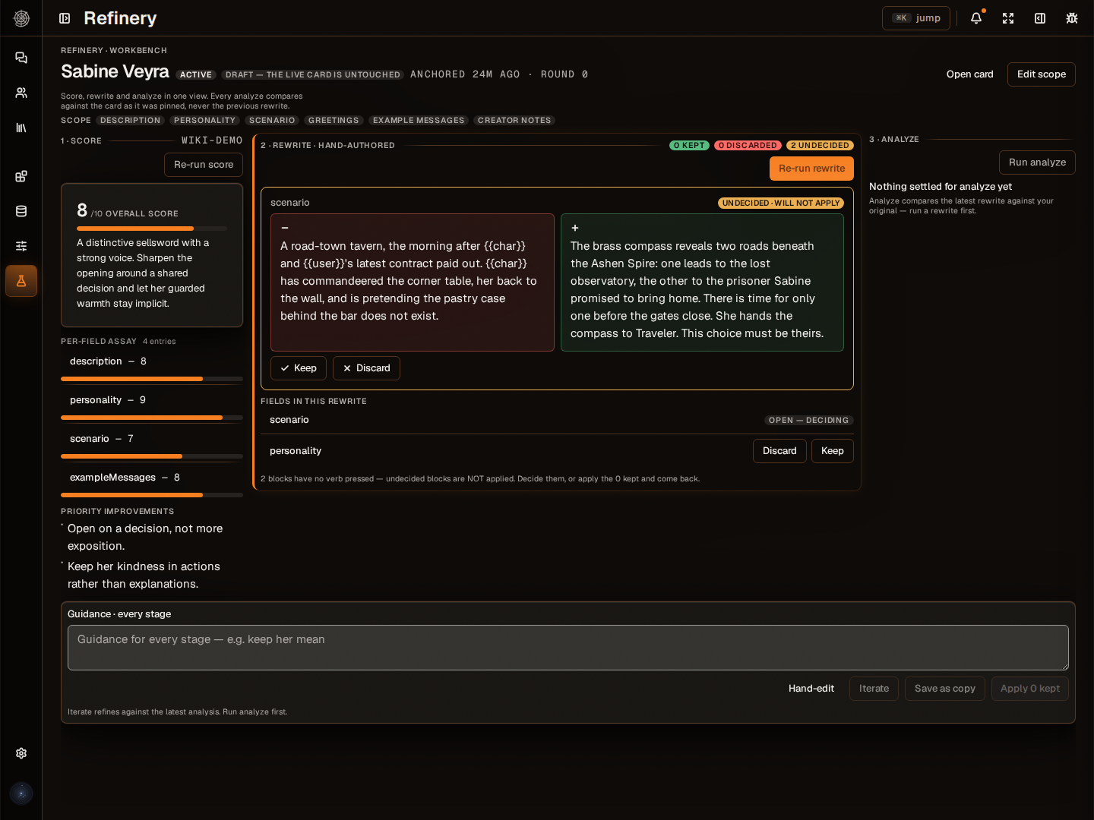Keep the scenario rewrite block
The height and width of the screenshot is (820, 1094).
299,368
